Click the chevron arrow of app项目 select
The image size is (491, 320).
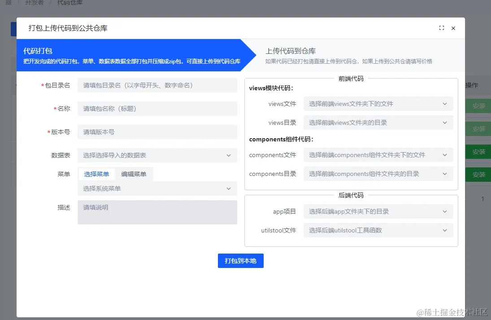[445, 211]
